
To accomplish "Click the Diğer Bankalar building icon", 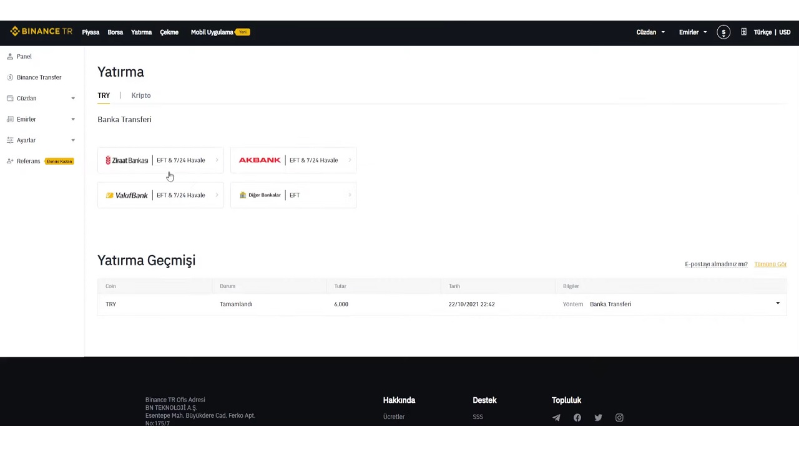I will pos(243,195).
